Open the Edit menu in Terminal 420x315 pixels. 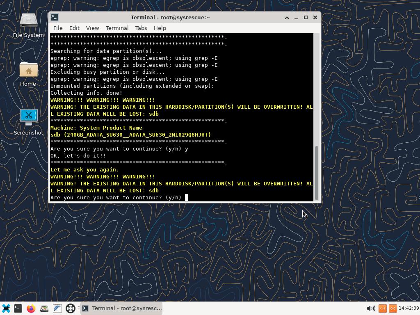(74, 28)
